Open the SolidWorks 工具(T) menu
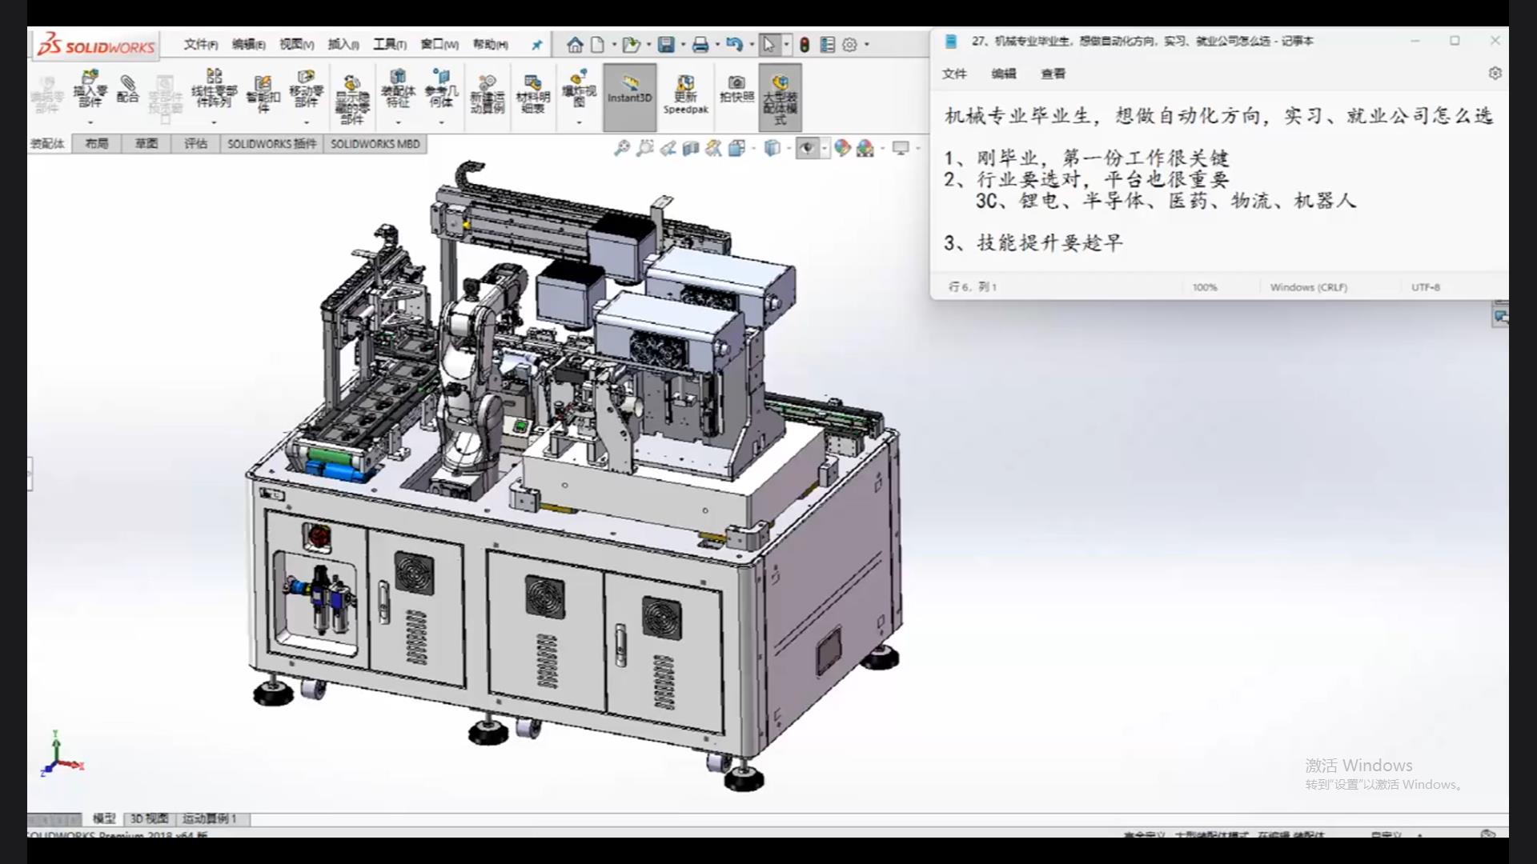The image size is (1537, 864). [390, 45]
